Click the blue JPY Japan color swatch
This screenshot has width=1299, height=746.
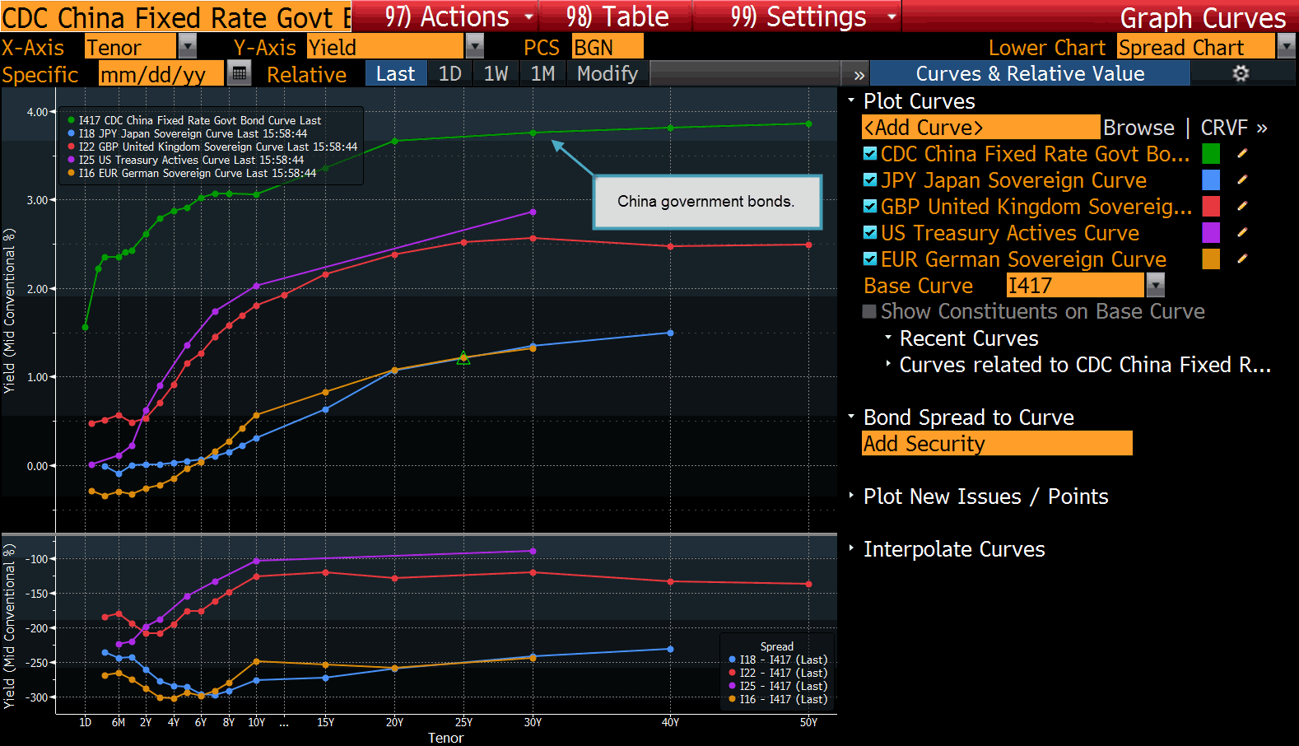coord(1211,180)
